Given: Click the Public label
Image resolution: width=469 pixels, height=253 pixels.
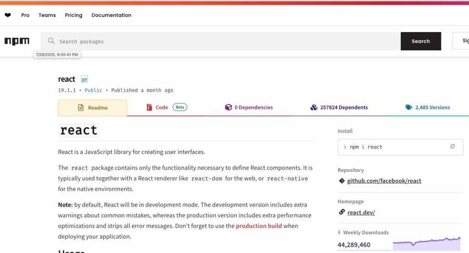Looking at the screenshot, I should click(93, 90).
